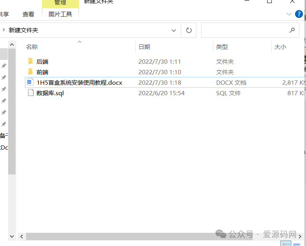Select the 数据库.sql file name
Screen dimensions: 306x246
point(50,93)
